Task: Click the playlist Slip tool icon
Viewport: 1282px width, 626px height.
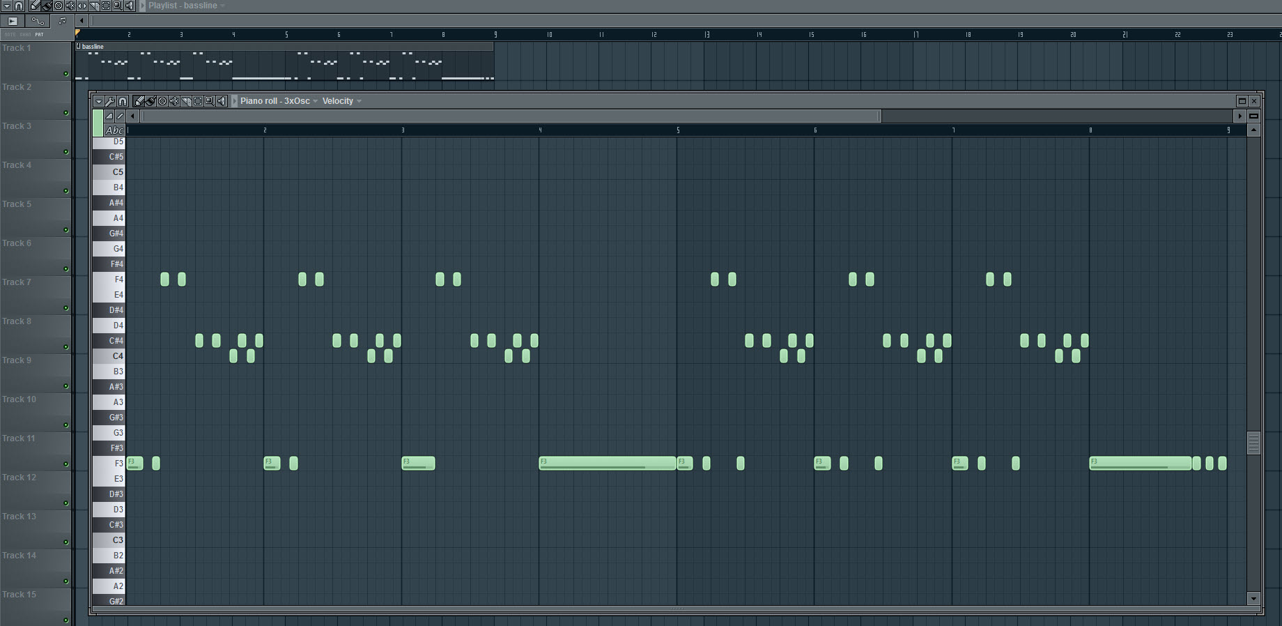Action: pos(82,6)
